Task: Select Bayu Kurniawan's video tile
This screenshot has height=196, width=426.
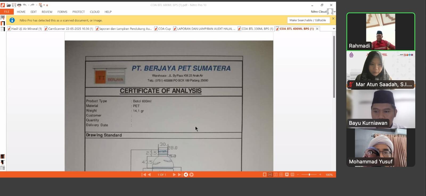Action: coord(381,109)
